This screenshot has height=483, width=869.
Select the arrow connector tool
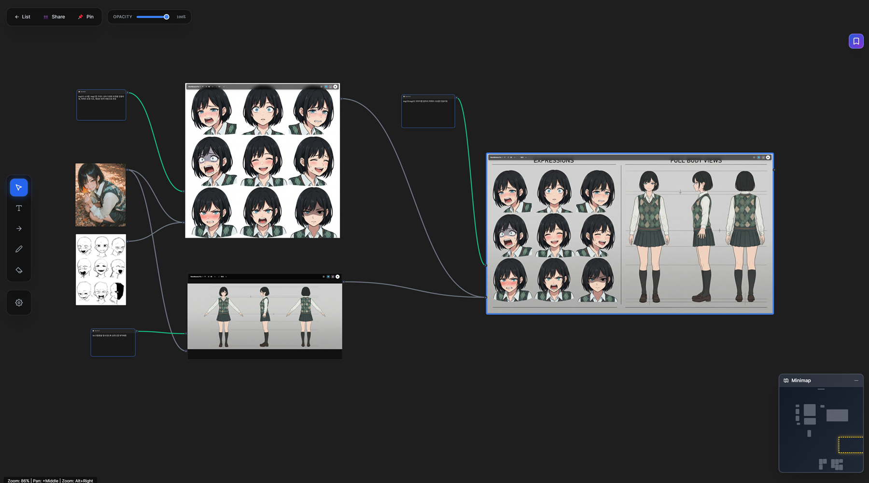click(x=19, y=228)
